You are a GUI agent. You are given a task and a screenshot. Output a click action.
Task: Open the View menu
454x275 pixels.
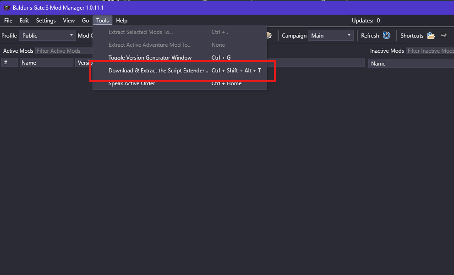pos(69,21)
